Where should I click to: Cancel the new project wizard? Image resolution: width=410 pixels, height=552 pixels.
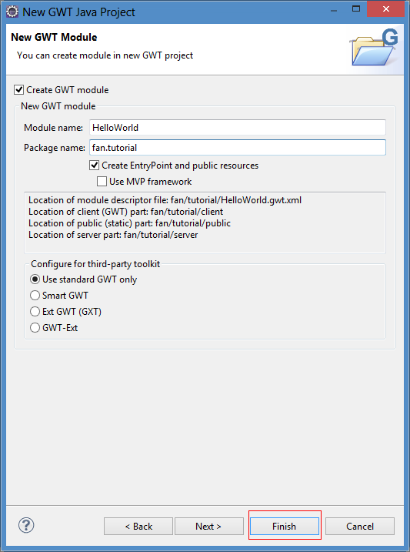[x=360, y=527]
